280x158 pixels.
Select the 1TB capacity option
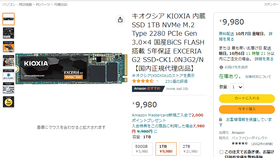coord(166,149)
